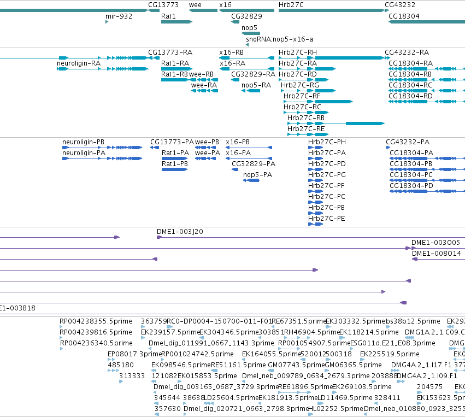Select the CG13773 gene label

163,5
